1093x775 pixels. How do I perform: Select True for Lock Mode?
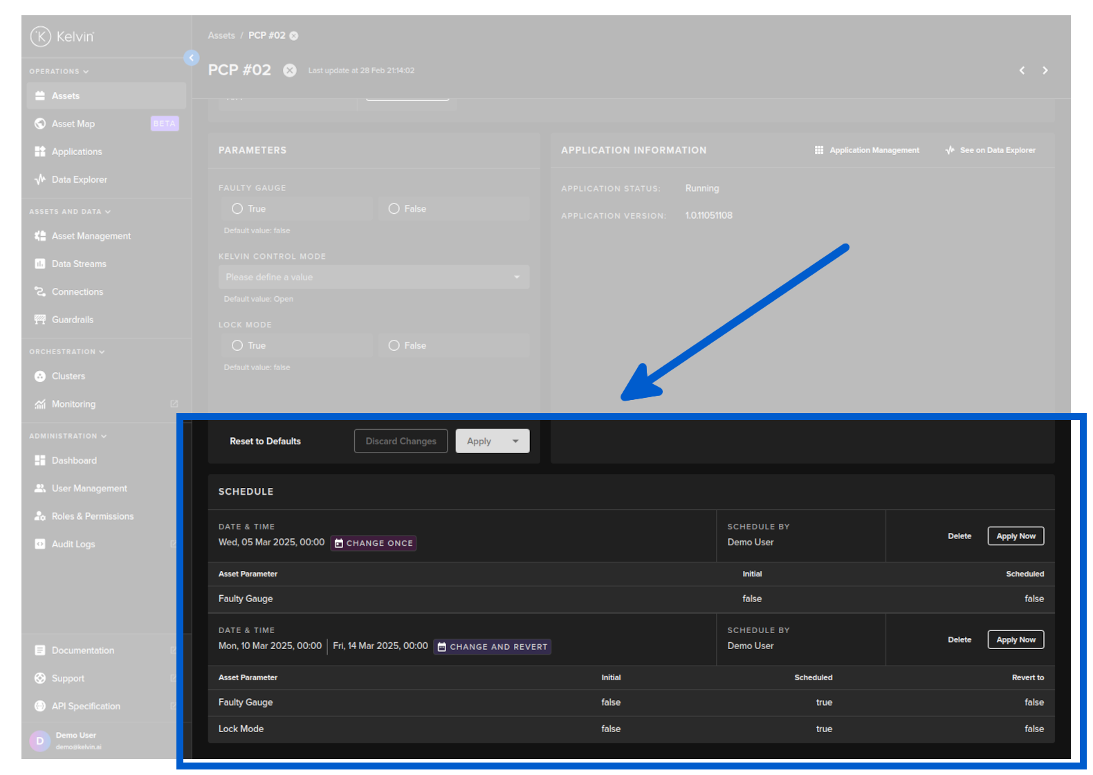tap(237, 345)
